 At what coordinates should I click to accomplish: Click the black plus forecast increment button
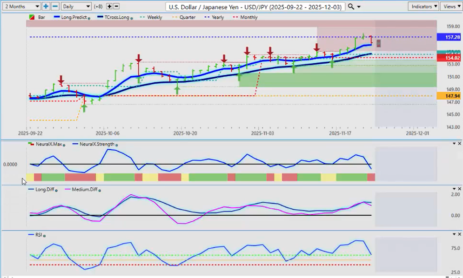tap(109, 7)
